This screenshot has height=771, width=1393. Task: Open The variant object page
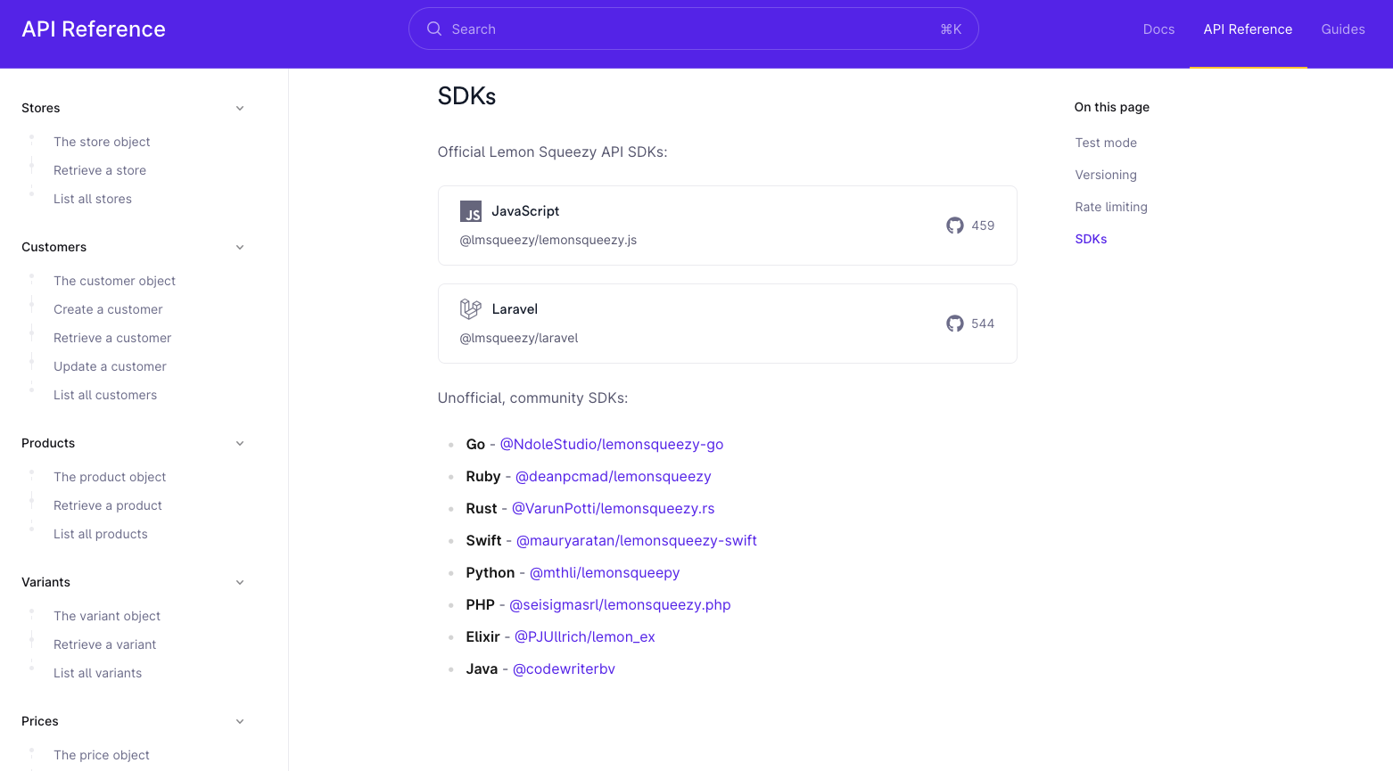click(x=107, y=616)
